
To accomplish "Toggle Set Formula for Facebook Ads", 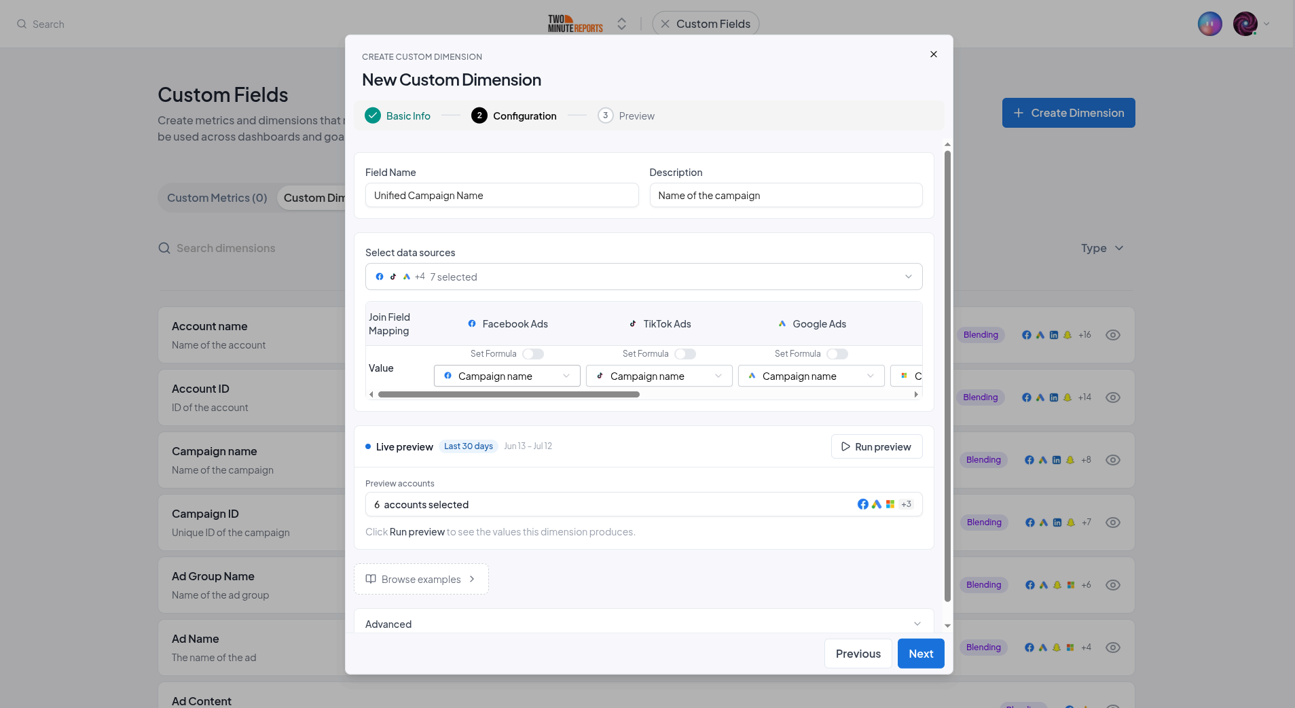I will click(533, 354).
